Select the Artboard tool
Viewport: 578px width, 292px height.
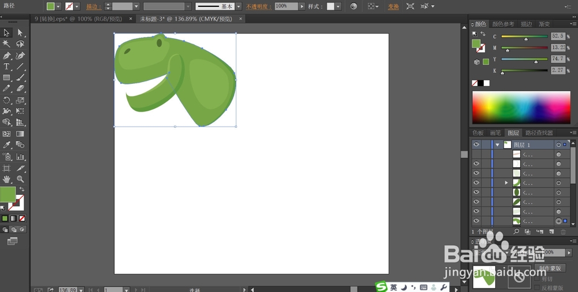[6, 168]
